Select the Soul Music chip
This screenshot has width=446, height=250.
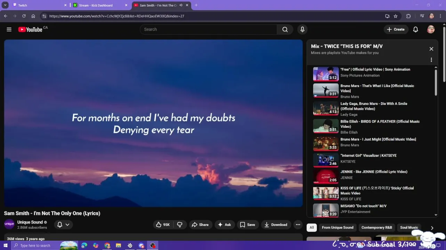409,228
